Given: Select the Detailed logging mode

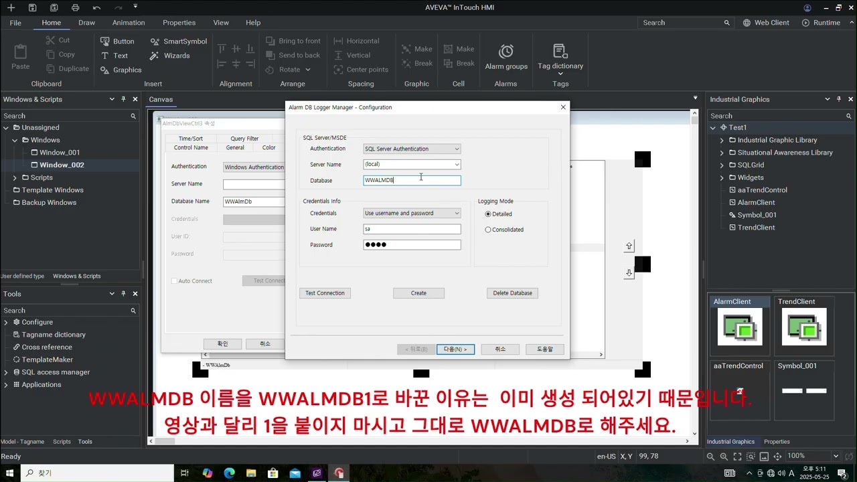Looking at the screenshot, I should click(499, 214).
